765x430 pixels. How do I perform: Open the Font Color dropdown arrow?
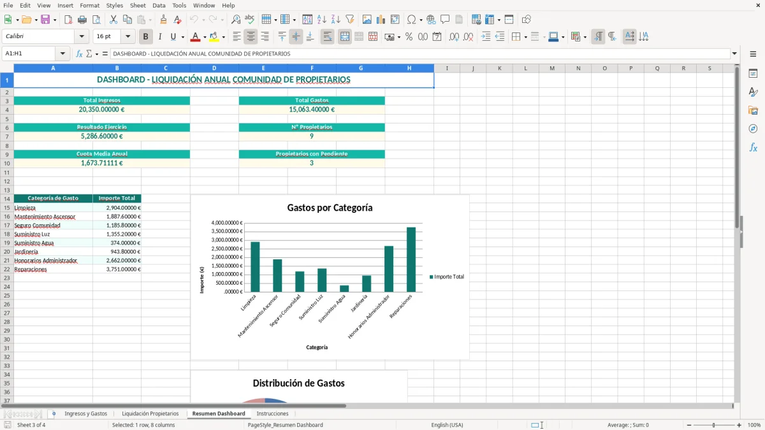tap(206, 37)
